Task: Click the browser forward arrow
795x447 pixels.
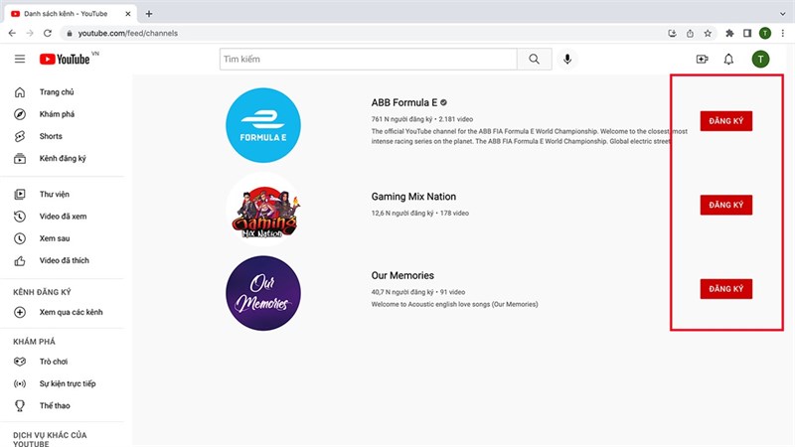Action: (30, 33)
